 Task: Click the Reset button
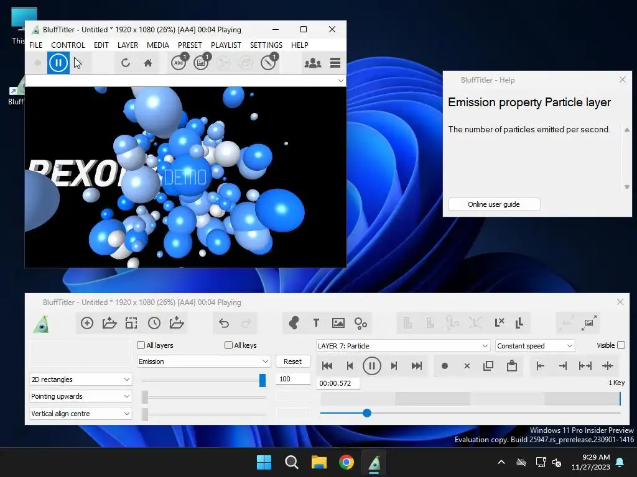(x=292, y=361)
